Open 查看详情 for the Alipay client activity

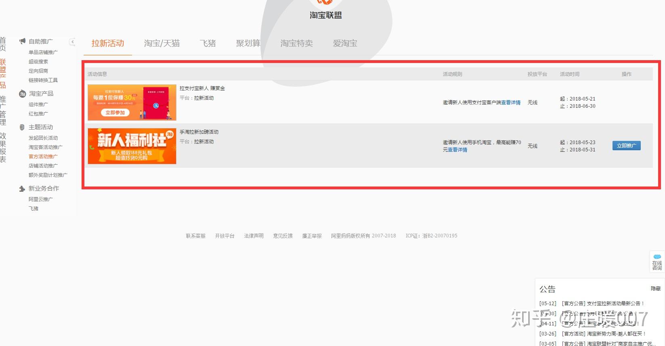tap(511, 103)
